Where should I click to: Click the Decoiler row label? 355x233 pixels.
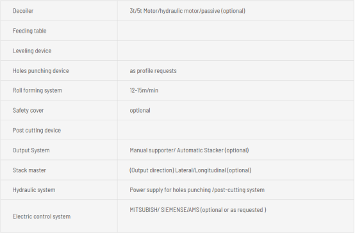[23, 11]
